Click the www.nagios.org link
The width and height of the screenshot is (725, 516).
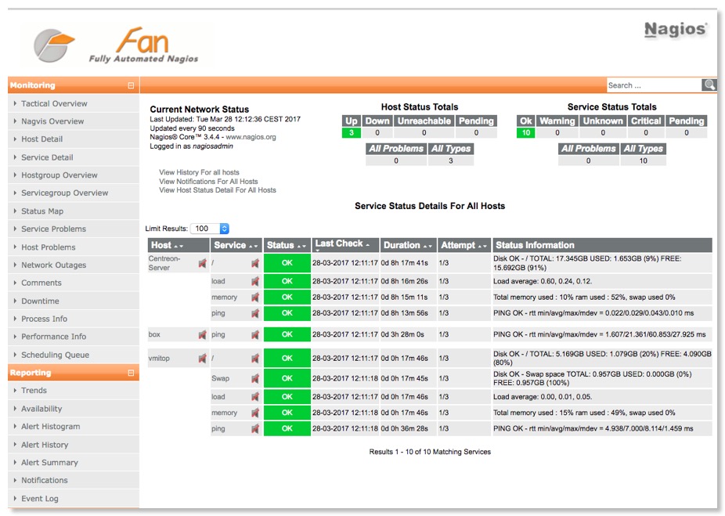click(251, 137)
